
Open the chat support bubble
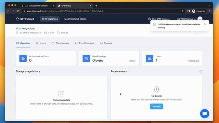(x=205, y=114)
